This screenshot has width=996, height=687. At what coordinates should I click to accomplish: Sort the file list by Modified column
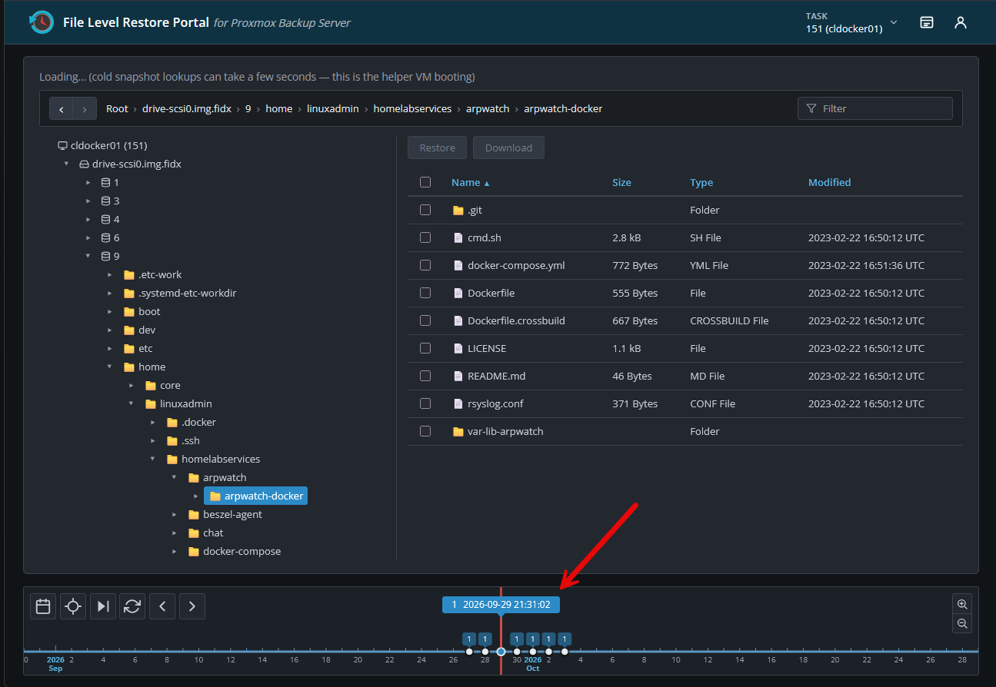click(x=829, y=182)
